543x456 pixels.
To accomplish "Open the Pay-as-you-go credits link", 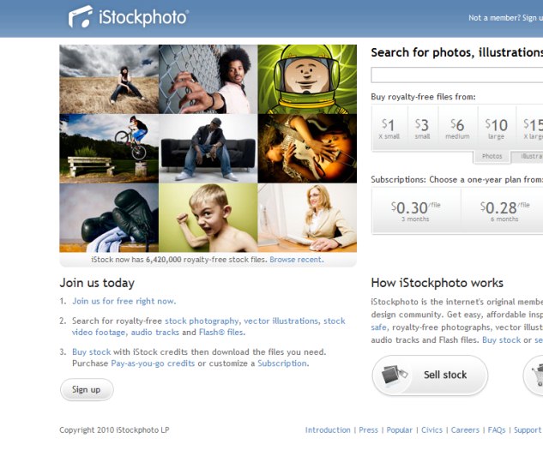I will click(153, 363).
